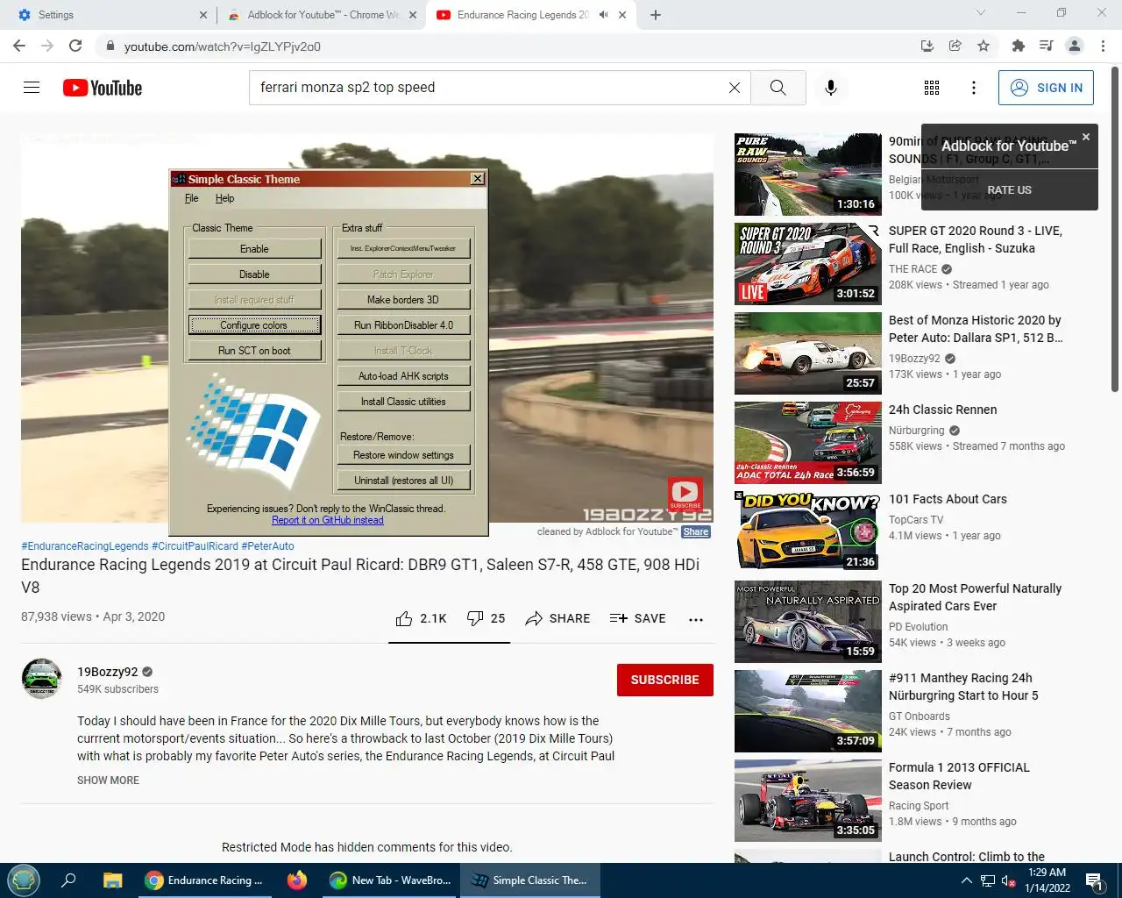
Task: Click the page vertical scrollbar
Action: [1115, 228]
